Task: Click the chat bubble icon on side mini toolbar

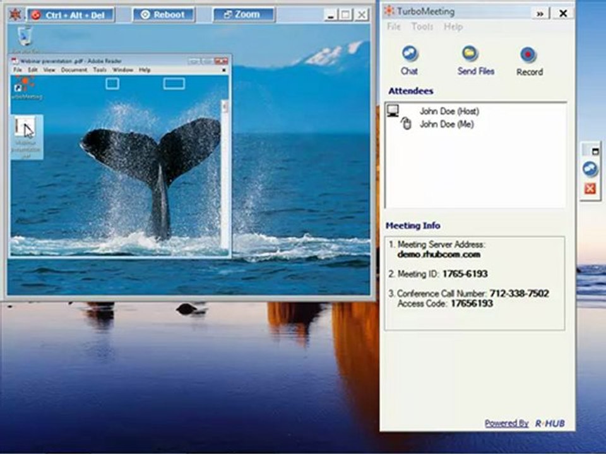Action: pyautogui.click(x=590, y=169)
